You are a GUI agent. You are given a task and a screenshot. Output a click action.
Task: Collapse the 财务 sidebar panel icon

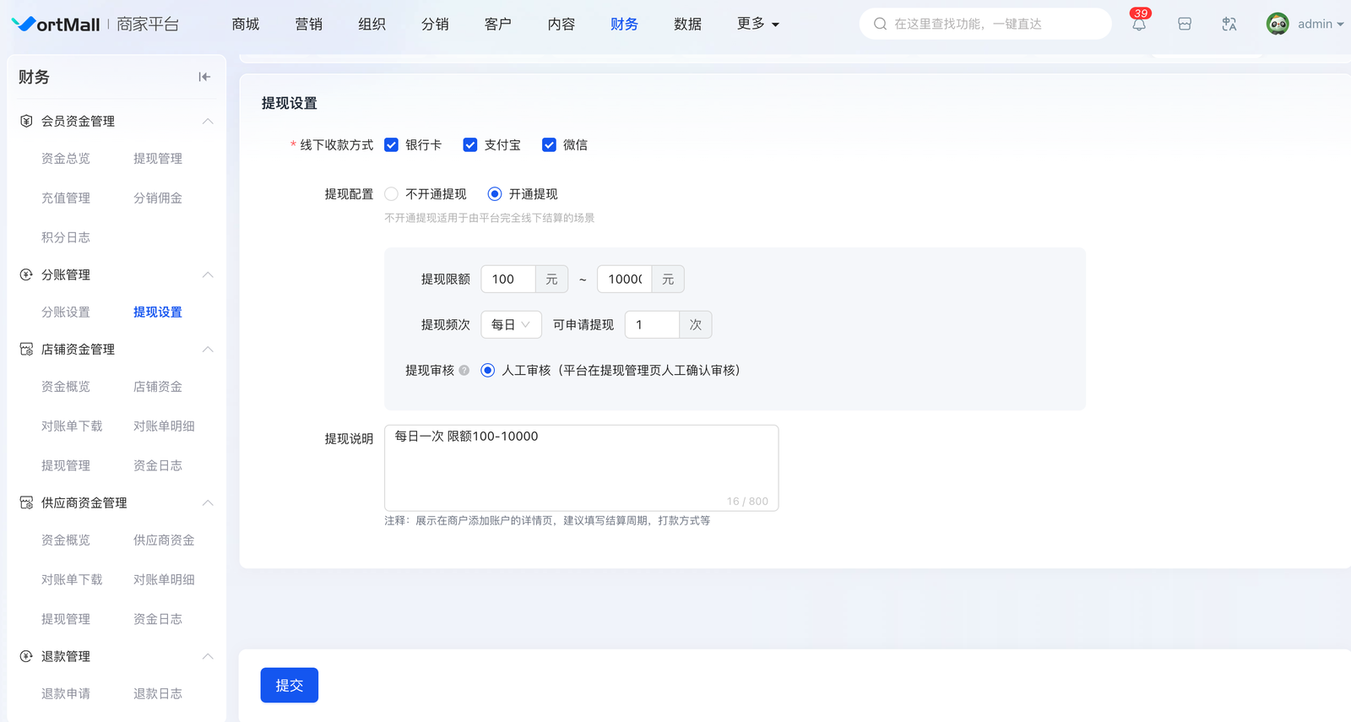point(204,77)
